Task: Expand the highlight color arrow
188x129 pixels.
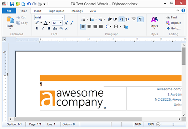Action: coord(41,23)
